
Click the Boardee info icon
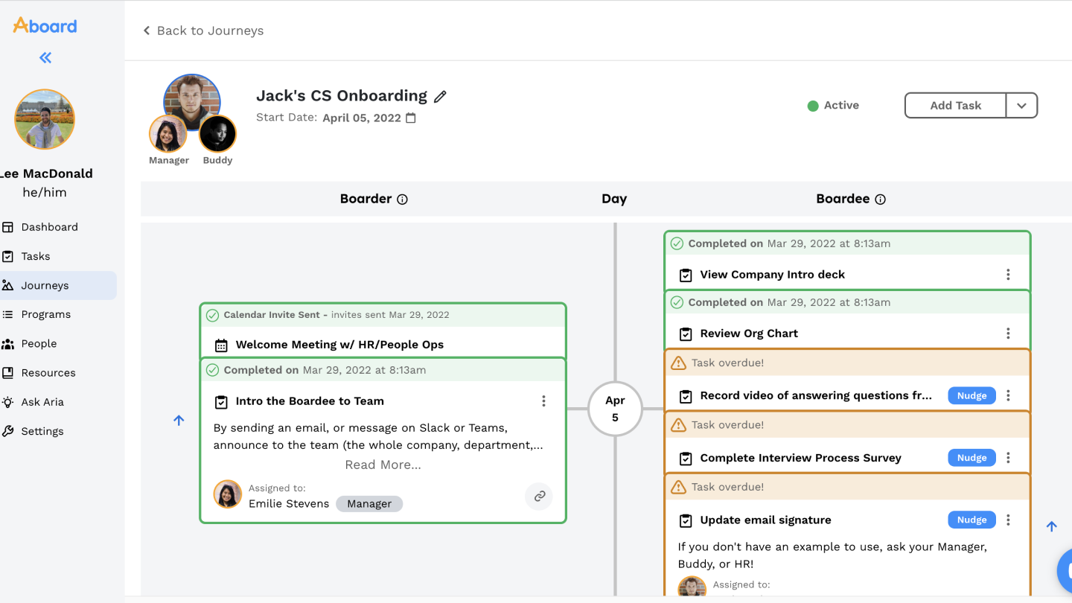coord(880,200)
